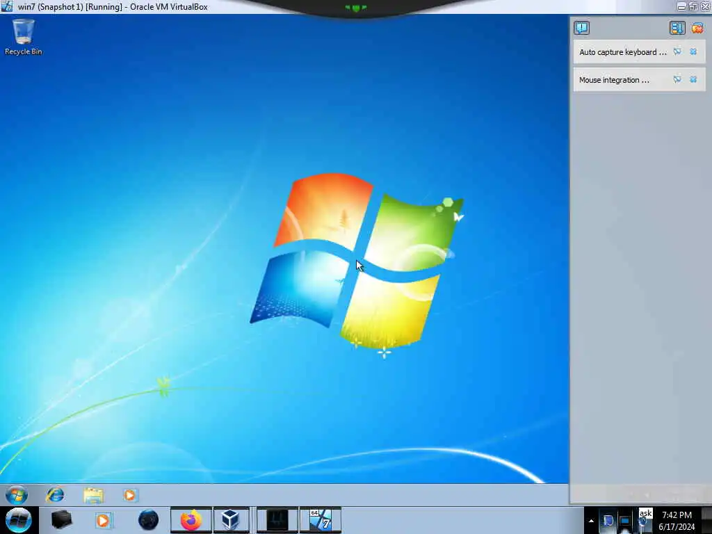Open the media player icon on host taskbar

(x=103, y=520)
